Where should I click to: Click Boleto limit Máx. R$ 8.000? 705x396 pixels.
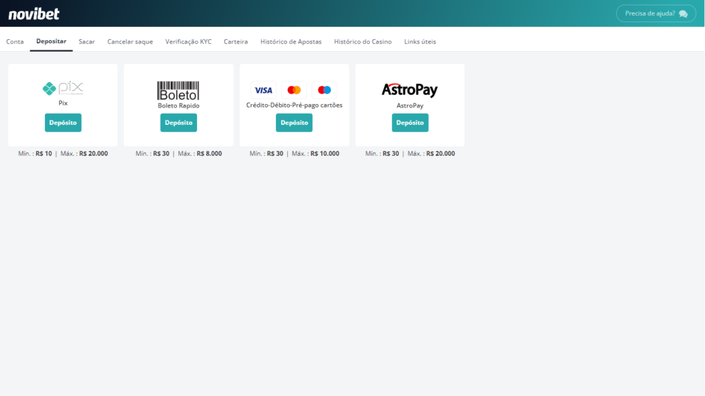click(200, 154)
